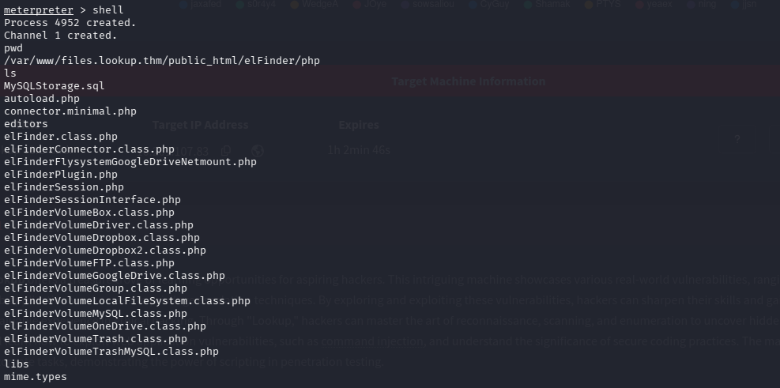
Task: Click the Expires countdown timer
Action: pos(358,149)
